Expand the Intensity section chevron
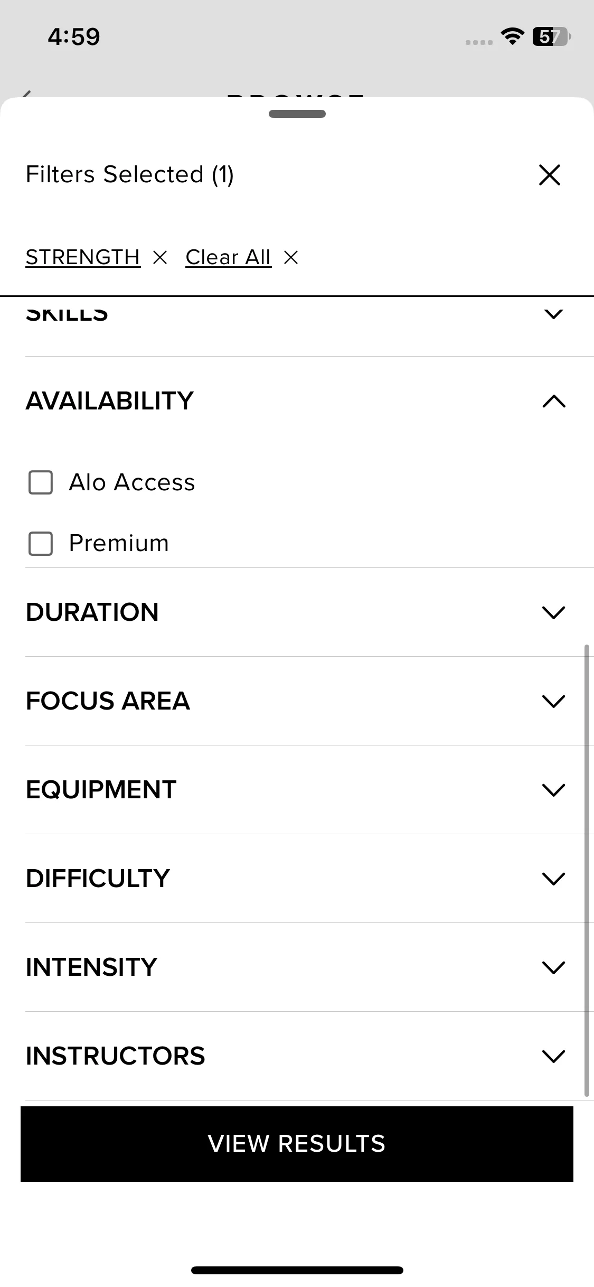Image resolution: width=594 pixels, height=1287 pixels. [x=553, y=967]
